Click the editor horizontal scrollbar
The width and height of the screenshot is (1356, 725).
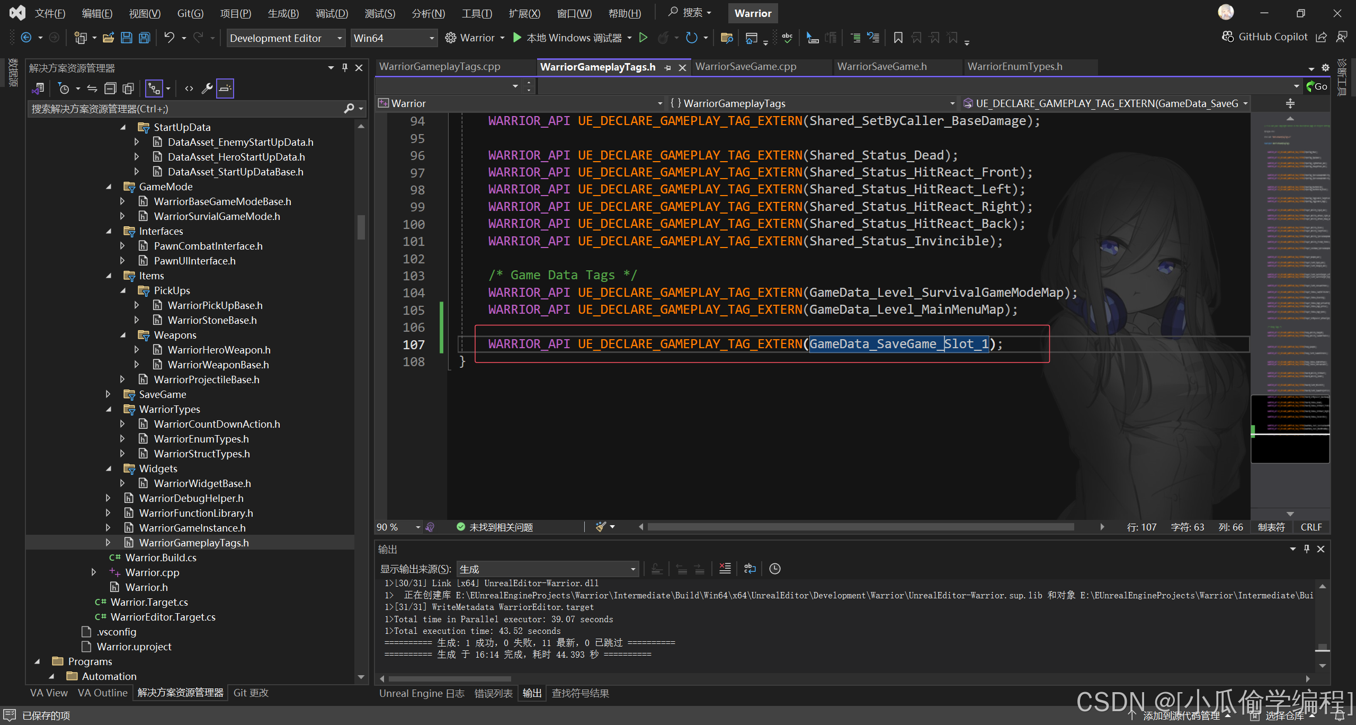(860, 527)
